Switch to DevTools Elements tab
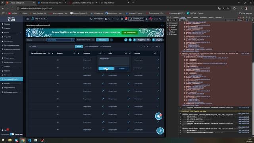 tap(176, 17)
